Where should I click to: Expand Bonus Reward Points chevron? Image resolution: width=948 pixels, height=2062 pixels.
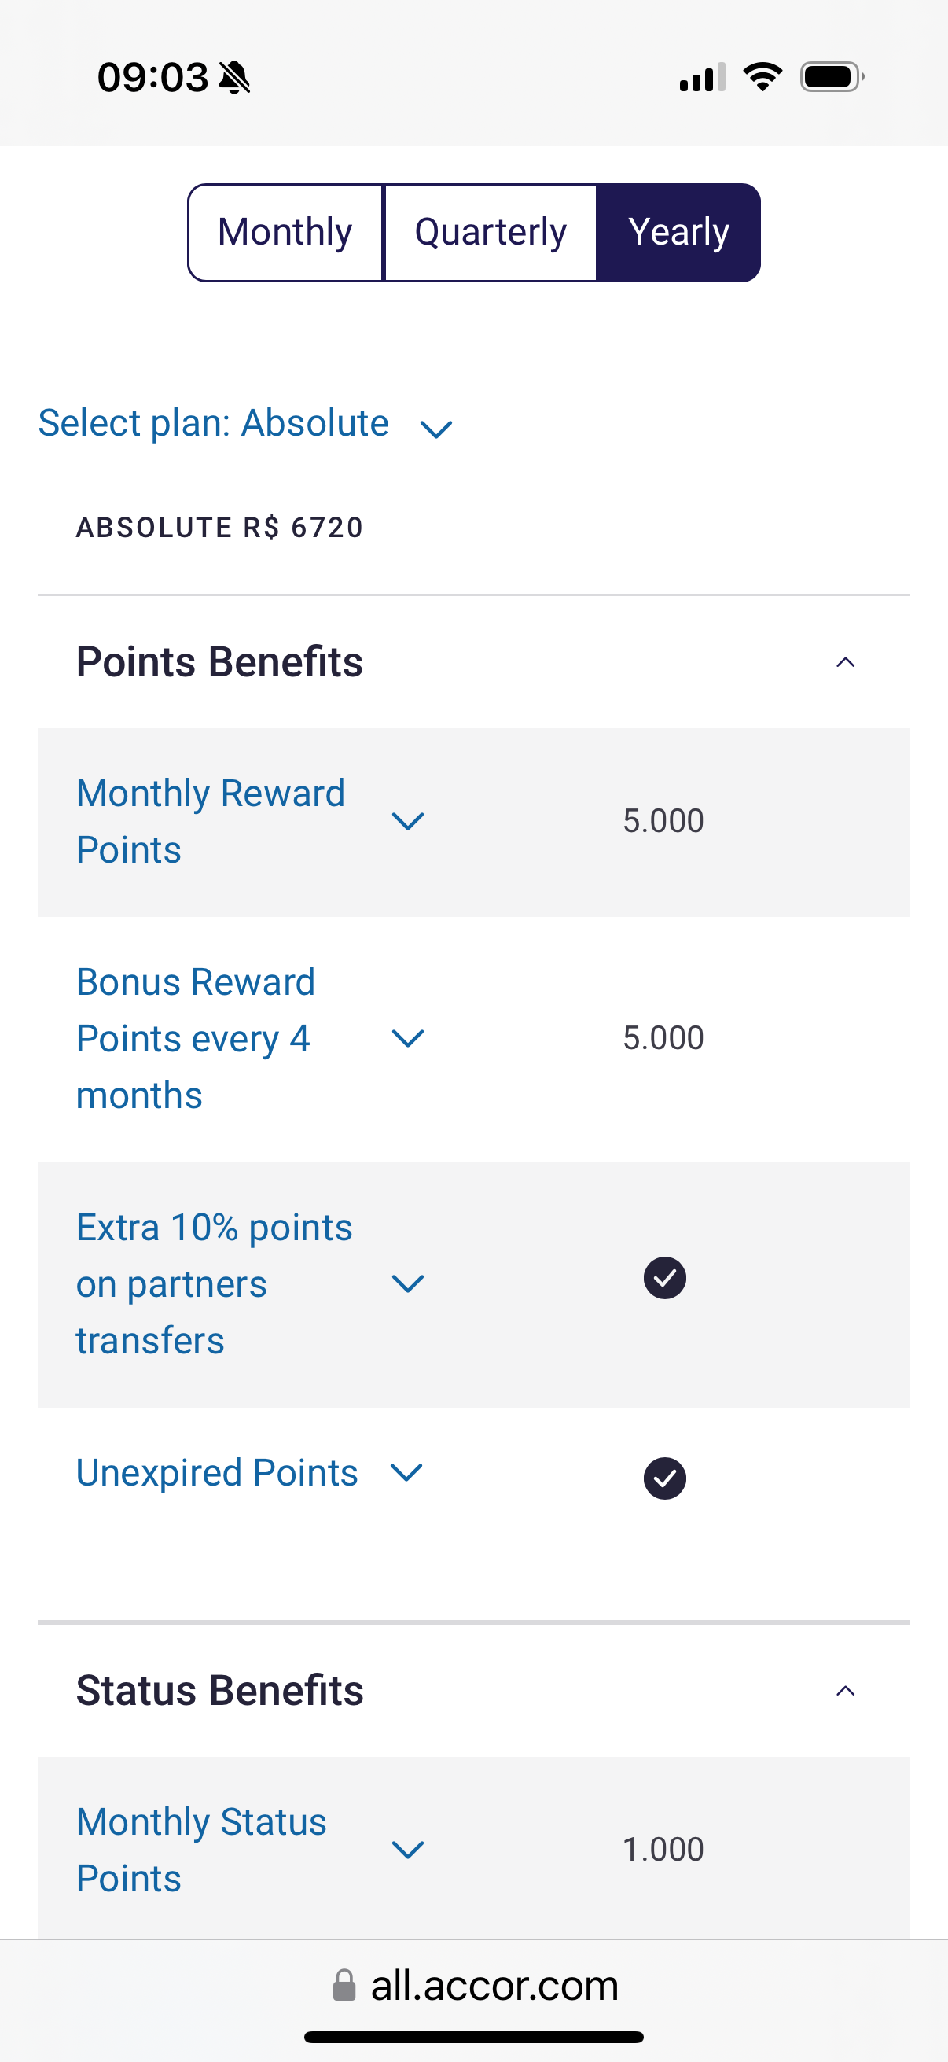(408, 1038)
